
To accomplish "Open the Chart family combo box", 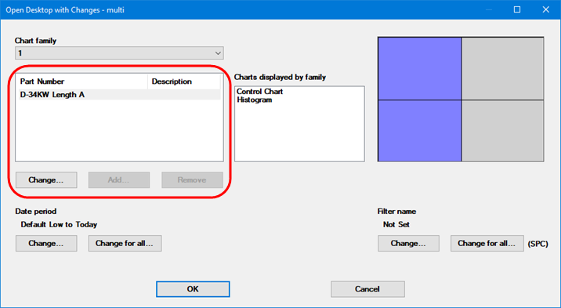I will click(119, 53).
